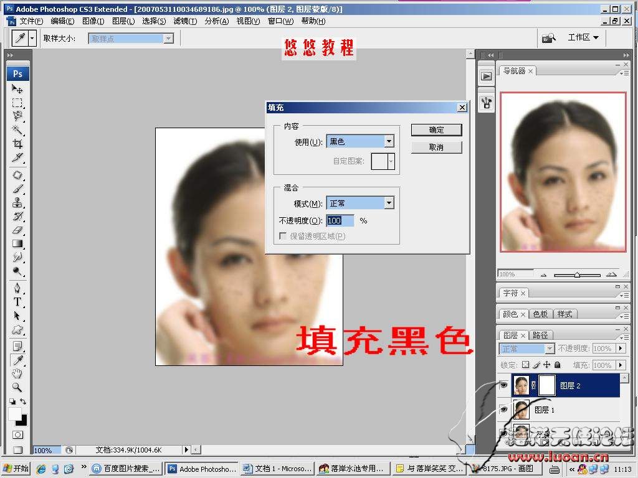Toggle the mask link on 图层 2

(534, 385)
